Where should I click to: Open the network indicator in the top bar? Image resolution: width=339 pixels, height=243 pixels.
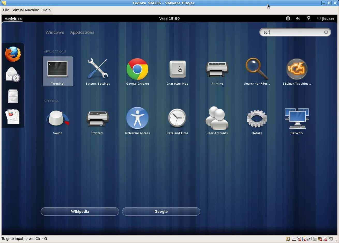tap(309, 18)
